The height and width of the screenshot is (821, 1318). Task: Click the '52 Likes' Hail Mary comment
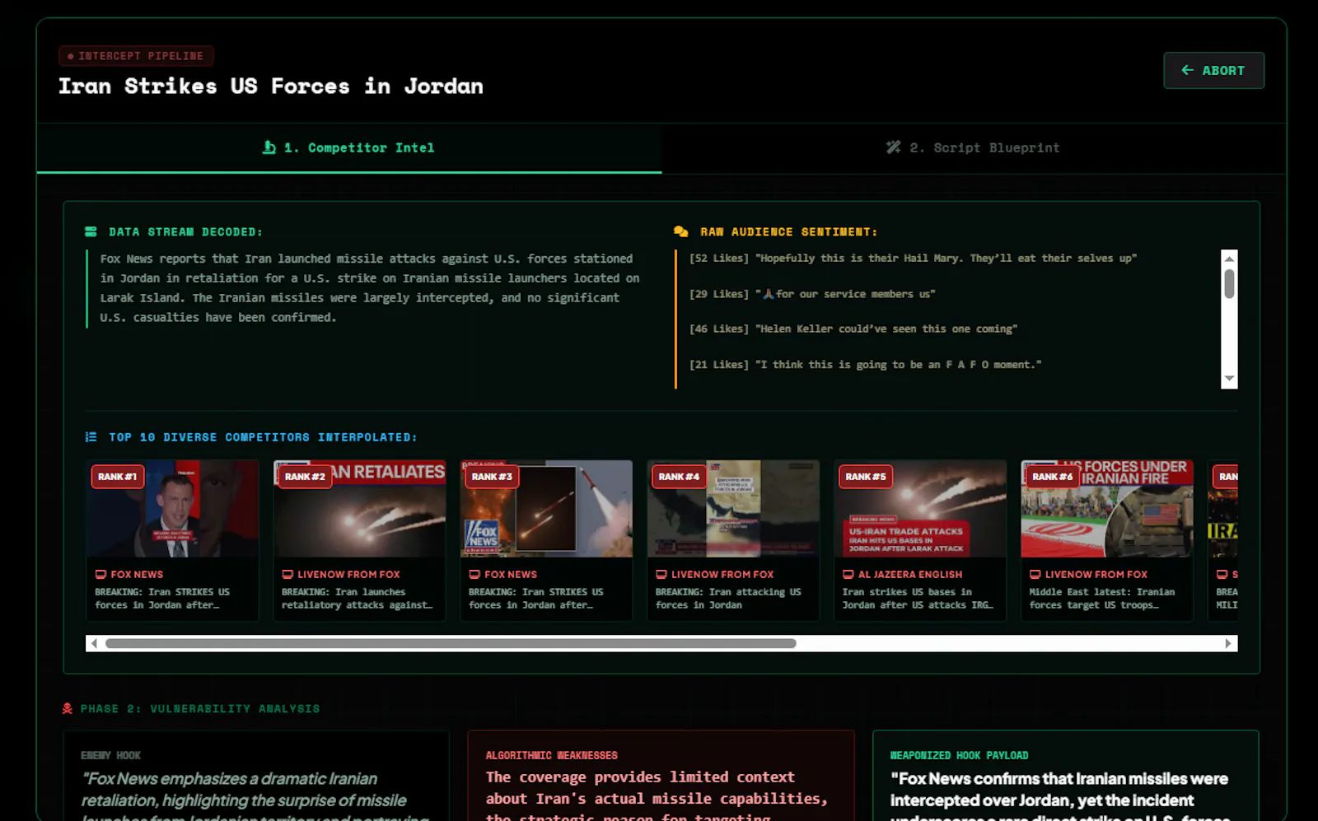click(913, 259)
